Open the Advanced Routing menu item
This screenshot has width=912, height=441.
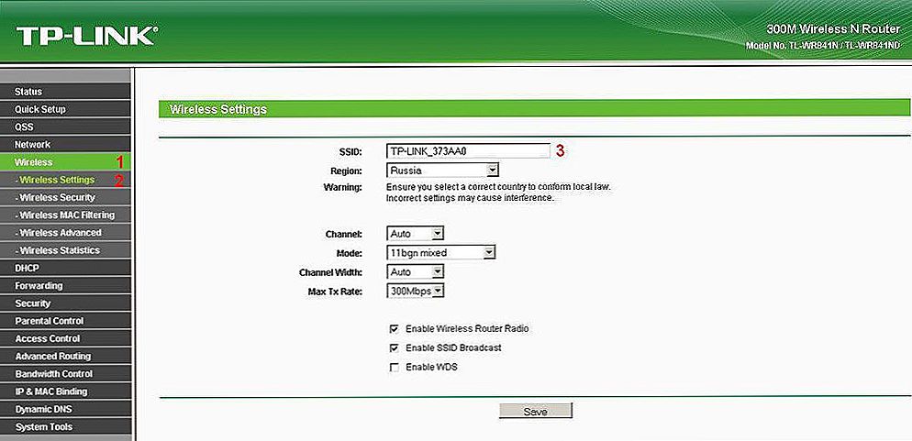pyautogui.click(x=65, y=356)
